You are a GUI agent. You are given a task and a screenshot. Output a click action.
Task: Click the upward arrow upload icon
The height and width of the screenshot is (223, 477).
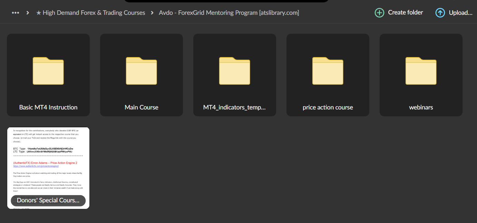pos(440,12)
